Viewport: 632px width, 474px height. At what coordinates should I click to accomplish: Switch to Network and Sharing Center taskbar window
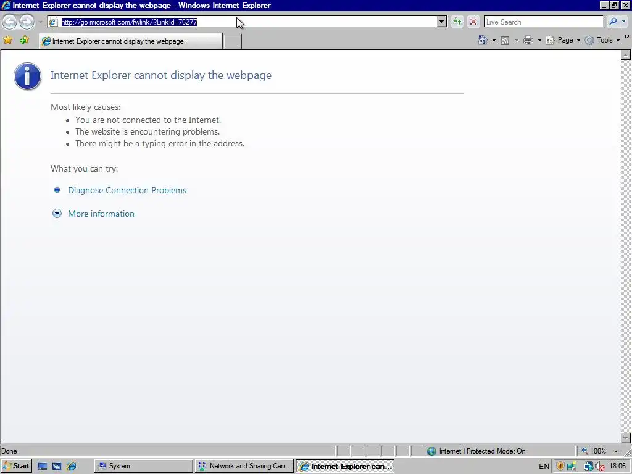point(244,466)
